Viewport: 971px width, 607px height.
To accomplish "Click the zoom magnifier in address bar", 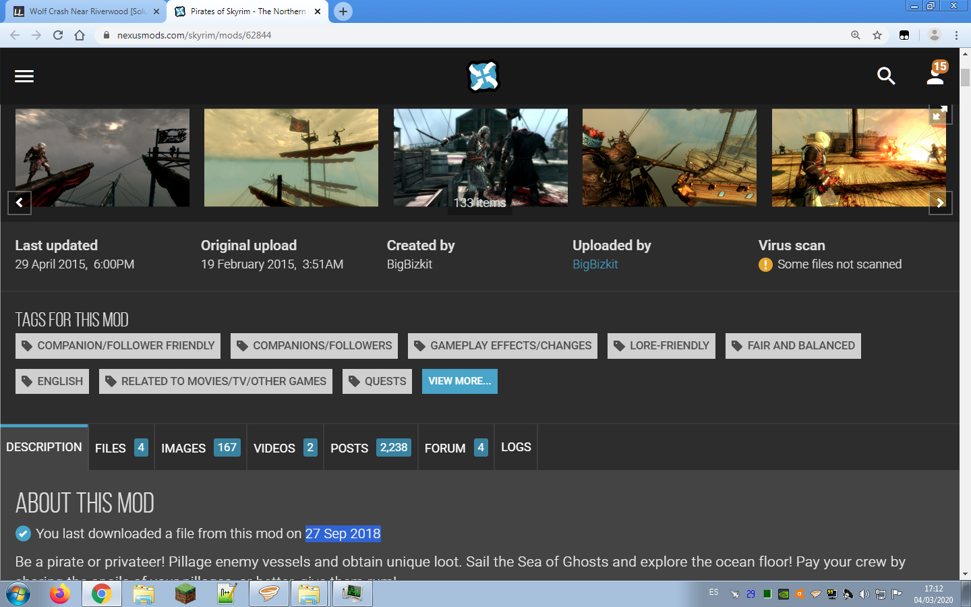I will 856,35.
